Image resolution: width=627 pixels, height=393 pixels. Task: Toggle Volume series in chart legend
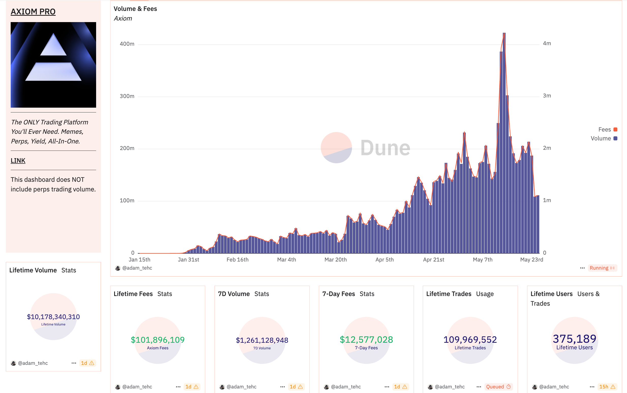click(601, 138)
